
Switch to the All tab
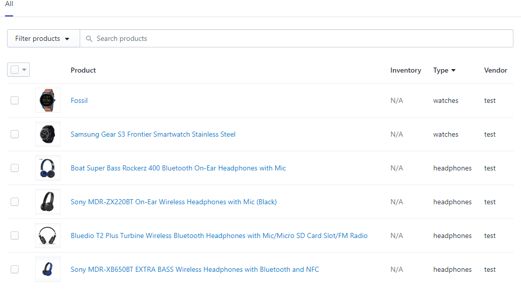[9, 4]
